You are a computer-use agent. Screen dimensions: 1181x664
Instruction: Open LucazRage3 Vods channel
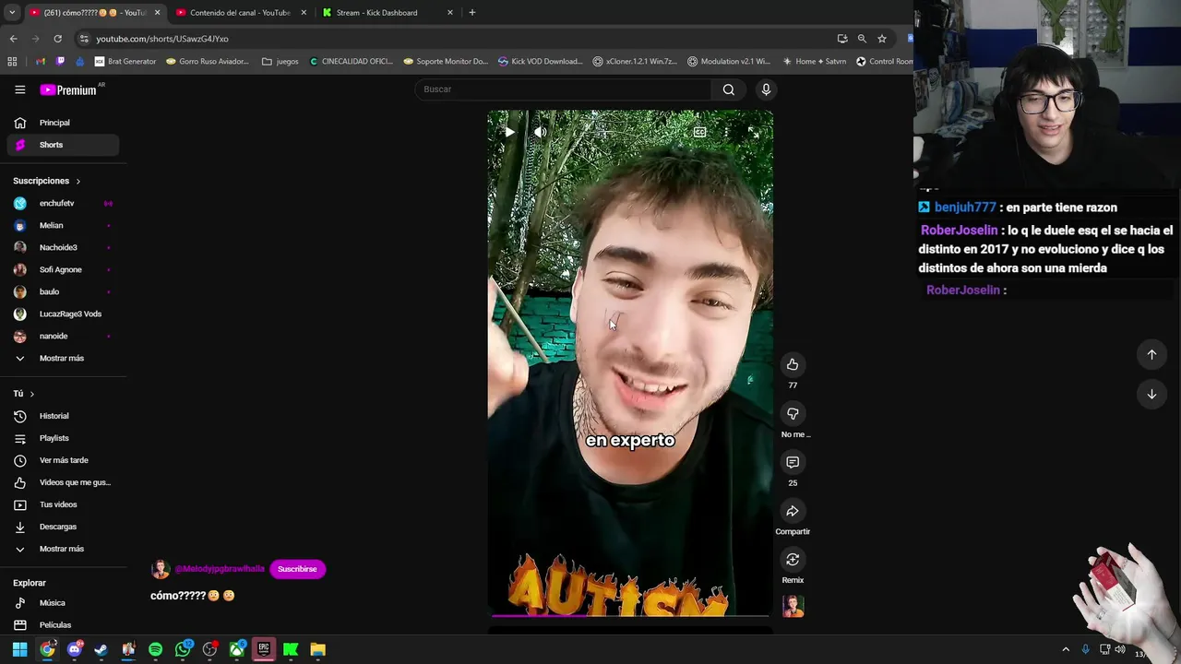point(63,314)
